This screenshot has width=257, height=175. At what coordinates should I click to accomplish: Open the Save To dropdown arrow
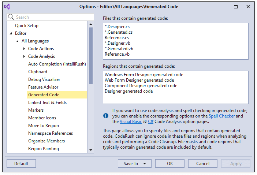coord(145,164)
